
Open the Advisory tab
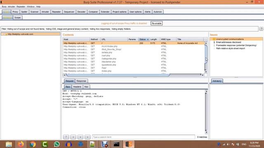click(x=217, y=81)
